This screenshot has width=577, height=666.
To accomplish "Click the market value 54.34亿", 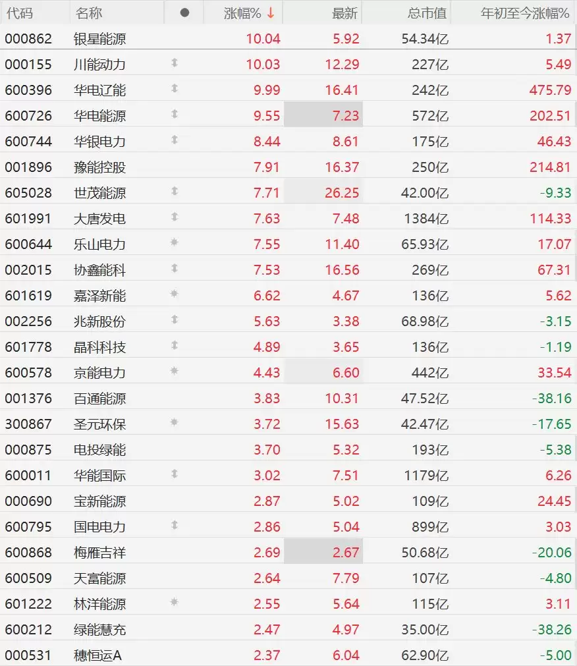I will click(425, 39).
